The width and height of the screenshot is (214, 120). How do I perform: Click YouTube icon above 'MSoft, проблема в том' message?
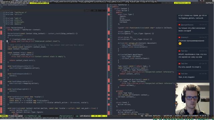(179, 51)
